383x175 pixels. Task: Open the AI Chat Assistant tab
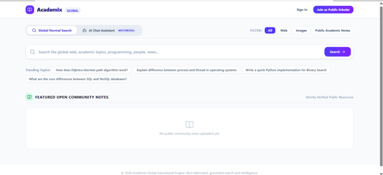pyautogui.click(x=109, y=30)
